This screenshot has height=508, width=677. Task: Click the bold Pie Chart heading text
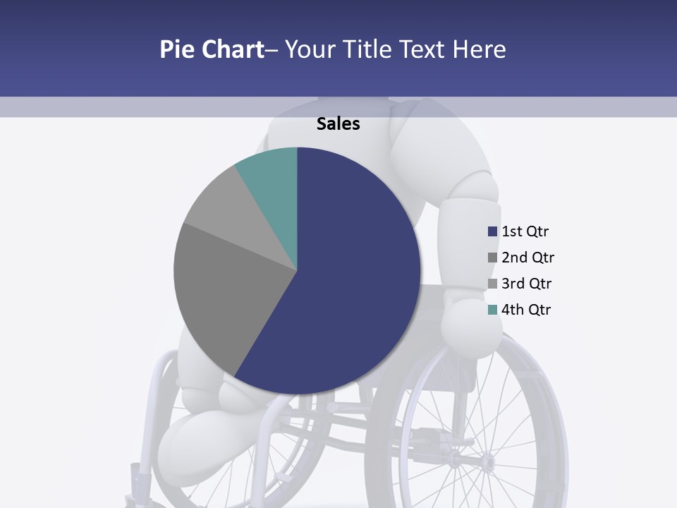coord(211,49)
